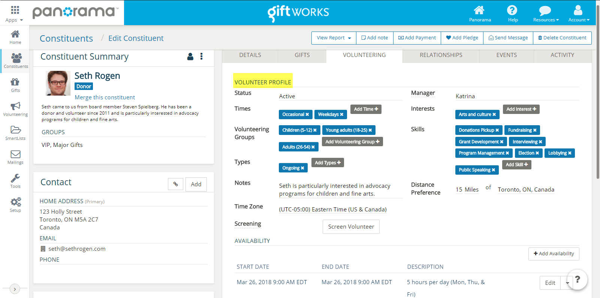Remove the Arts and culture interest
600x298 pixels.
(494, 115)
